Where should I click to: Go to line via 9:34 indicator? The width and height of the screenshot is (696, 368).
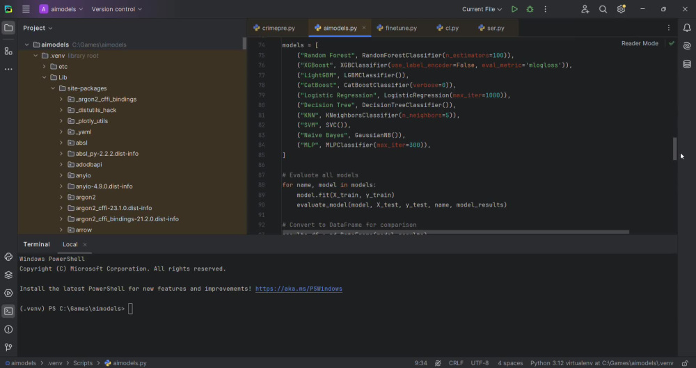(421, 363)
